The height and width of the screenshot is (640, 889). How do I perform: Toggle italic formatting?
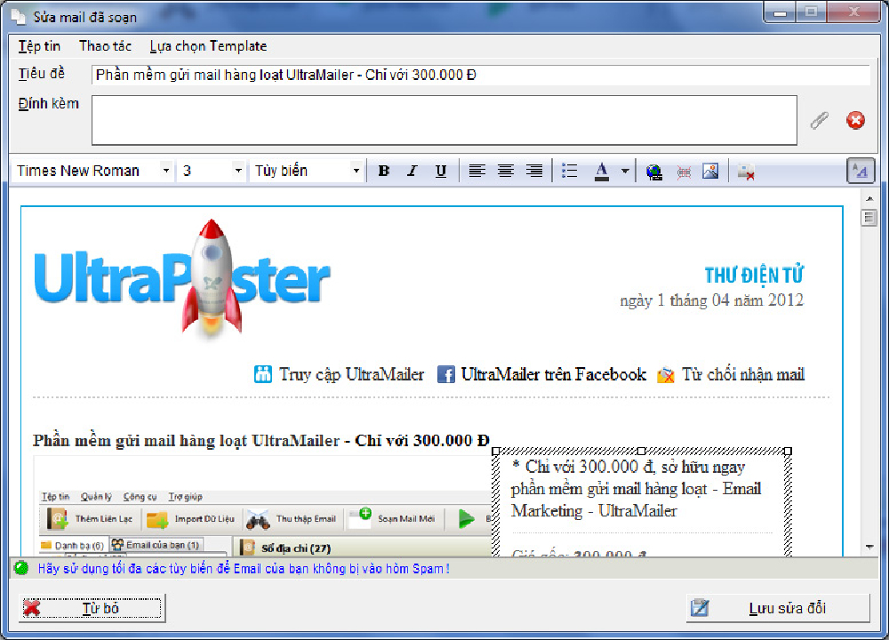pos(412,171)
